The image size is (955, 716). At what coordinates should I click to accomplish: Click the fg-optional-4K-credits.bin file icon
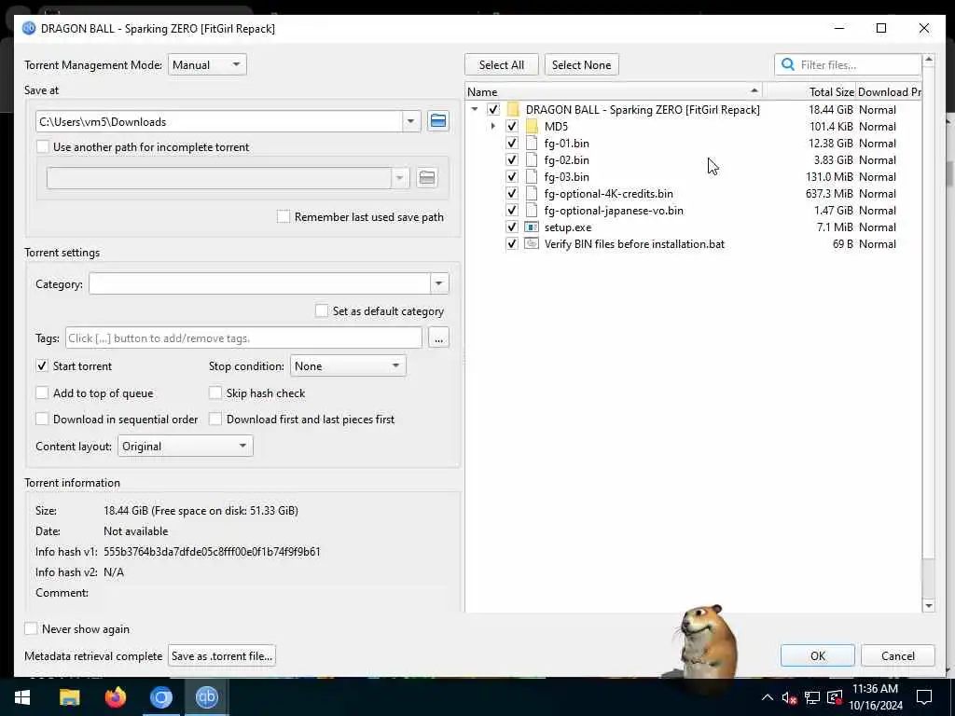pos(532,194)
